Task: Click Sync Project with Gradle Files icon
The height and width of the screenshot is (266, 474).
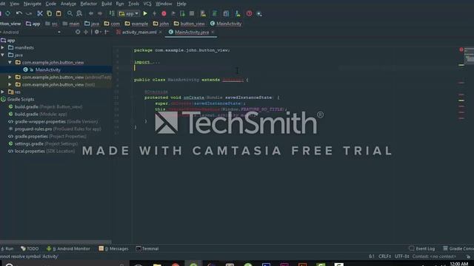Action: 215,13
